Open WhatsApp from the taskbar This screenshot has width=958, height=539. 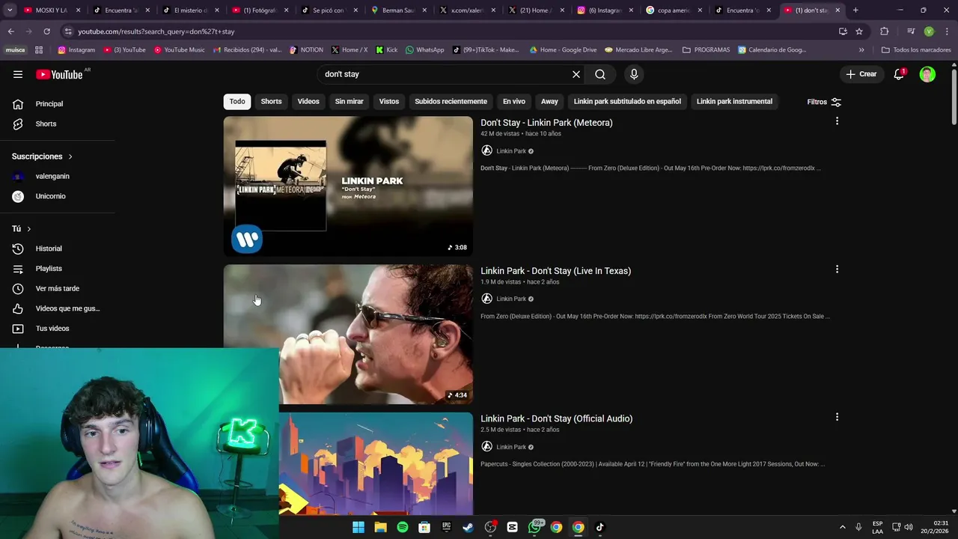coord(534,527)
